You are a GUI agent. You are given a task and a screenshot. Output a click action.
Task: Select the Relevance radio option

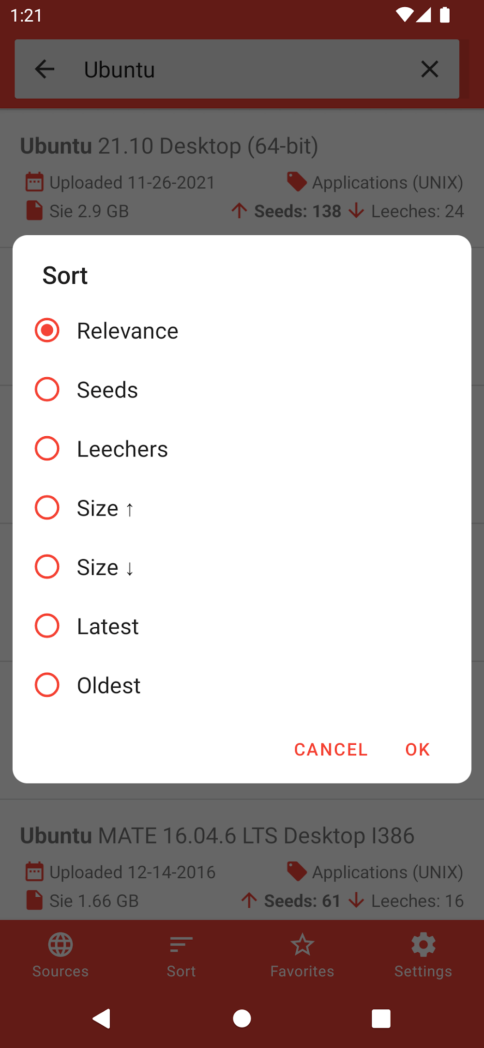point(47,330)
